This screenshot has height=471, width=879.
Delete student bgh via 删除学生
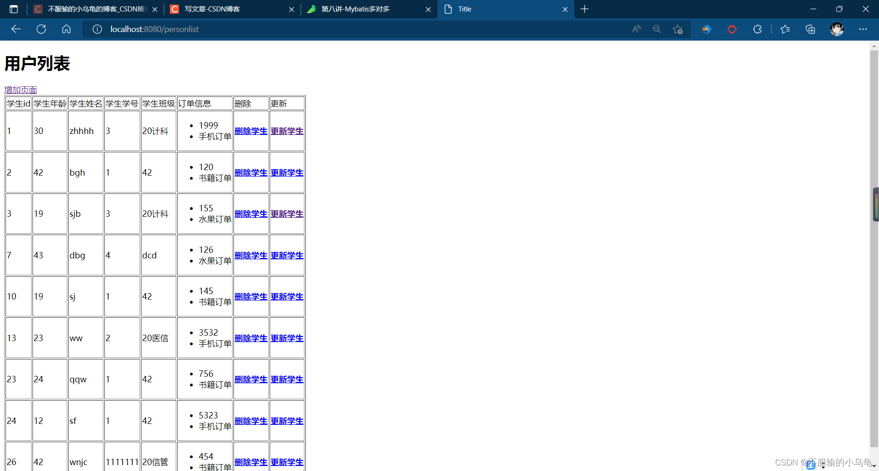(x=251, y=173)
